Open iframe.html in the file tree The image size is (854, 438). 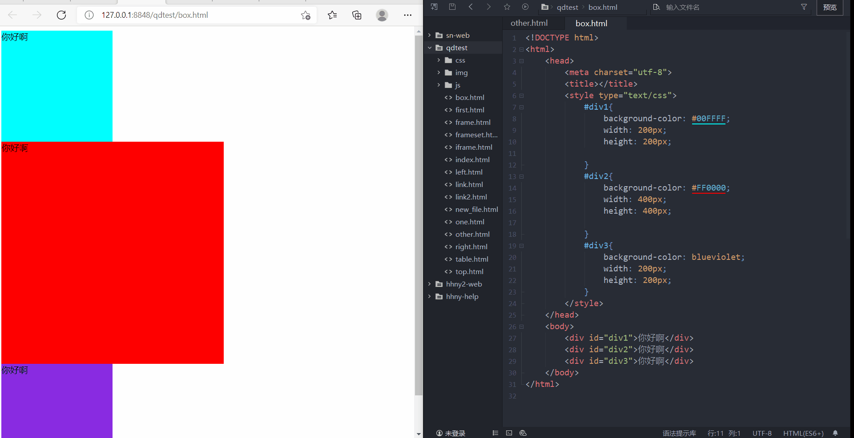(x=474, y=147)
